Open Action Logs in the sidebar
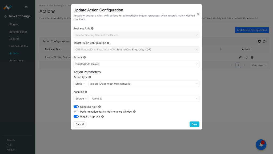 coord(17,60)
